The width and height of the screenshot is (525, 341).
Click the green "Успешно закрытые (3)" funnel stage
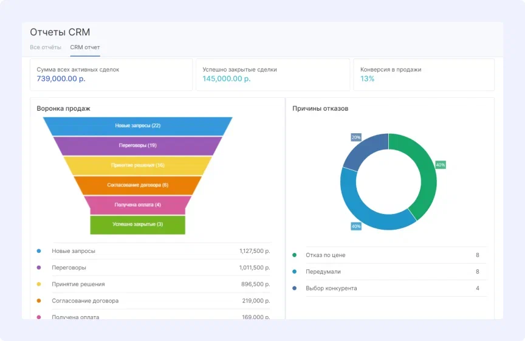138,224
